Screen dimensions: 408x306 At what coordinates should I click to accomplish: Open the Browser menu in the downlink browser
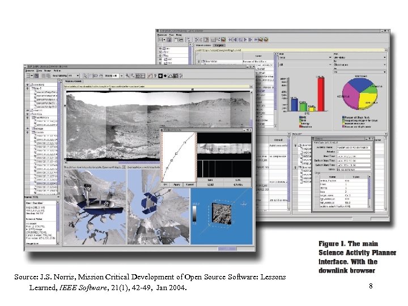pos(29,70)
